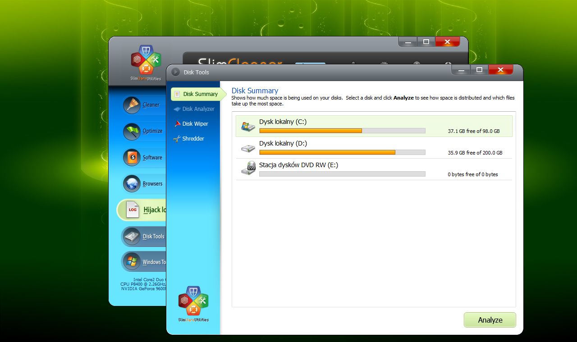Open Windows Tools in SlimCleaner window

(x=144, y=262)
